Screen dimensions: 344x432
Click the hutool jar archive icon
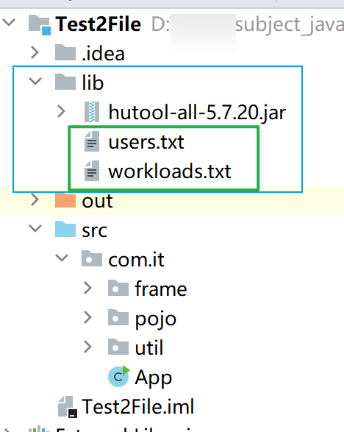click(92, 112)
